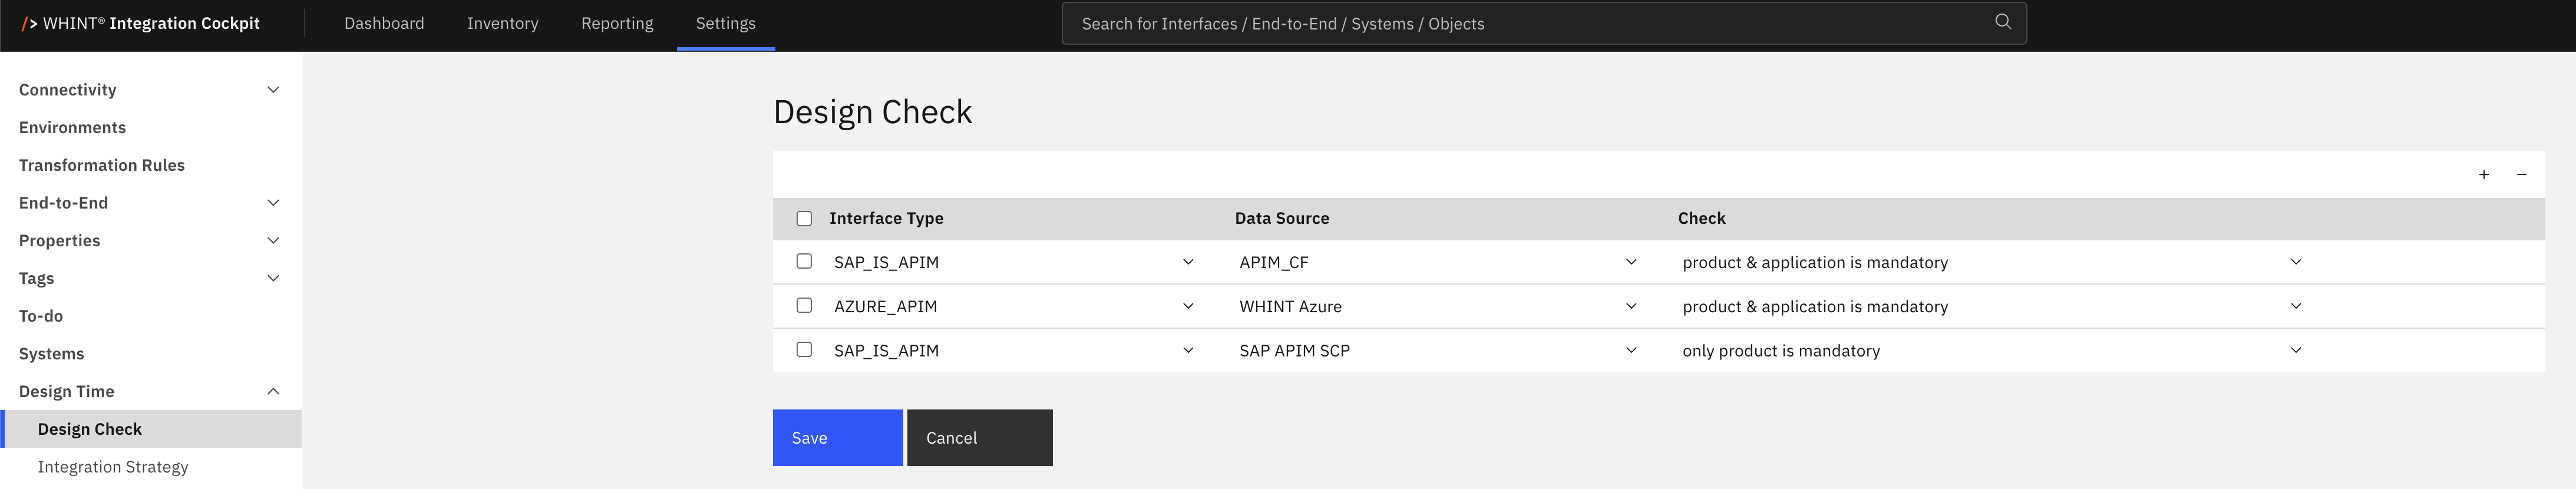
Task: Add a new design check row
Action: coord(2484,175)
